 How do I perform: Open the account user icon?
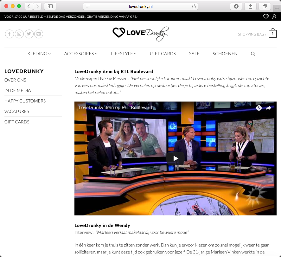point(274,16)
